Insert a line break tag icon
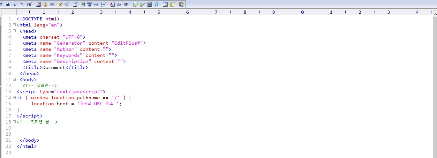This screenshot has height=158, width=437. click(15, 4)
